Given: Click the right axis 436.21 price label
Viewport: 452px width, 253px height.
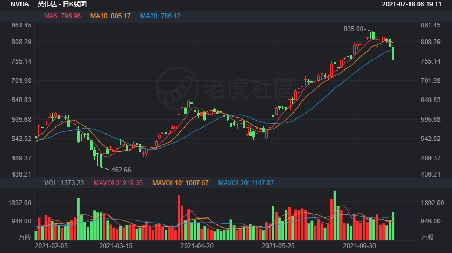Looking at the screenshot, I should [430, 174].
